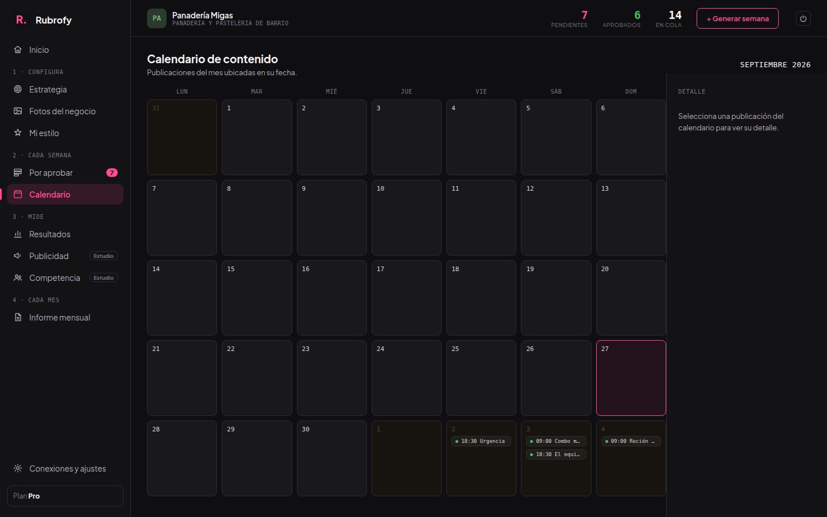Click the picture icon for Fotos del negocio
The height and width of the screenshot is (517, 827).
(x=18, y=111)
